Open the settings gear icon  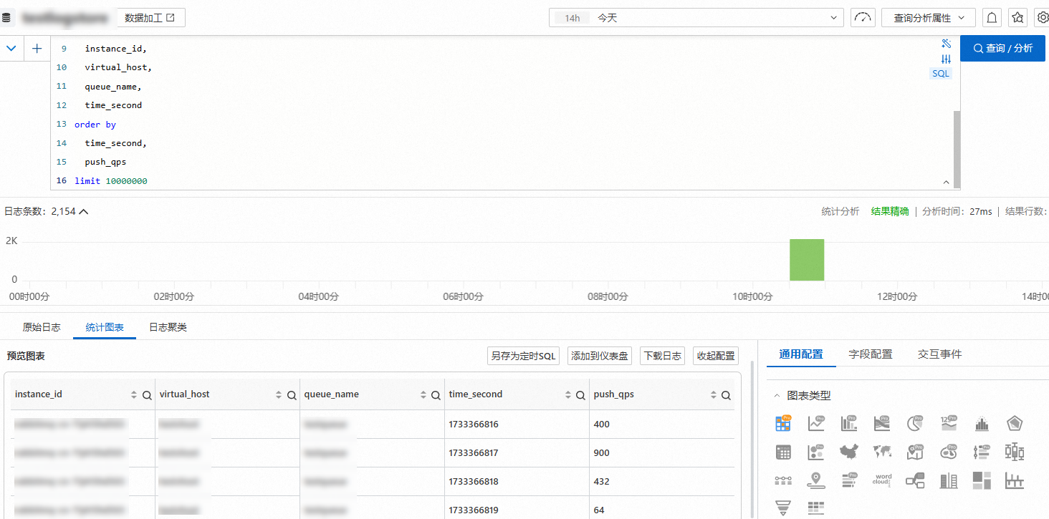tap(1043, 18)
